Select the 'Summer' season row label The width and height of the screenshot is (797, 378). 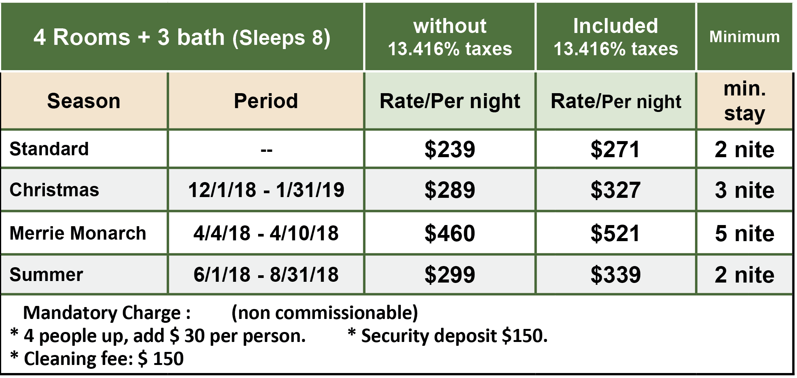click(x=46, y=274)
